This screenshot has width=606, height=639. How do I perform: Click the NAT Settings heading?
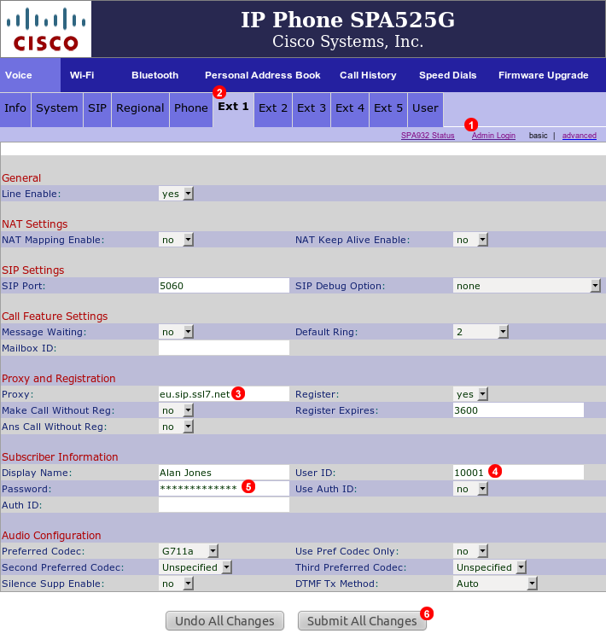[x=35, y=224]
